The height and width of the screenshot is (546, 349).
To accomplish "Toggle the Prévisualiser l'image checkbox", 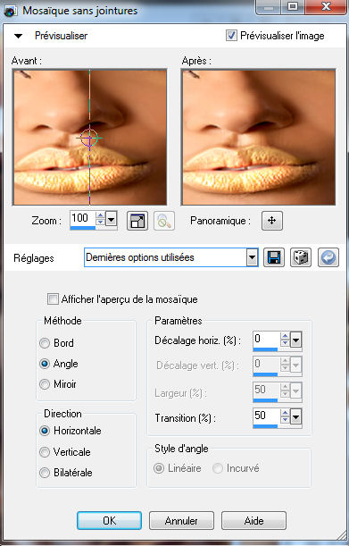I will tap(231, 35).
